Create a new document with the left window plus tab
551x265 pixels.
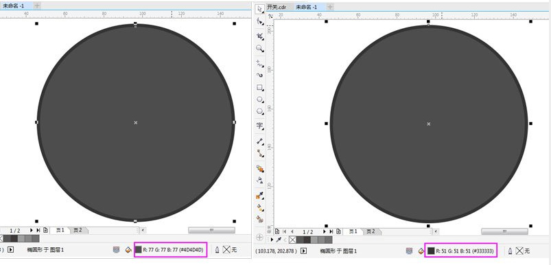(x=37, y=5)
